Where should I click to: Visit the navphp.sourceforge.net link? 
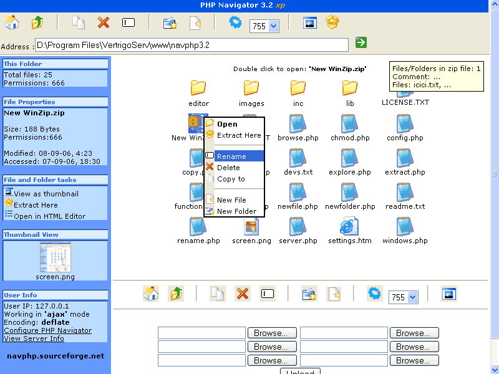pos(56,356)
